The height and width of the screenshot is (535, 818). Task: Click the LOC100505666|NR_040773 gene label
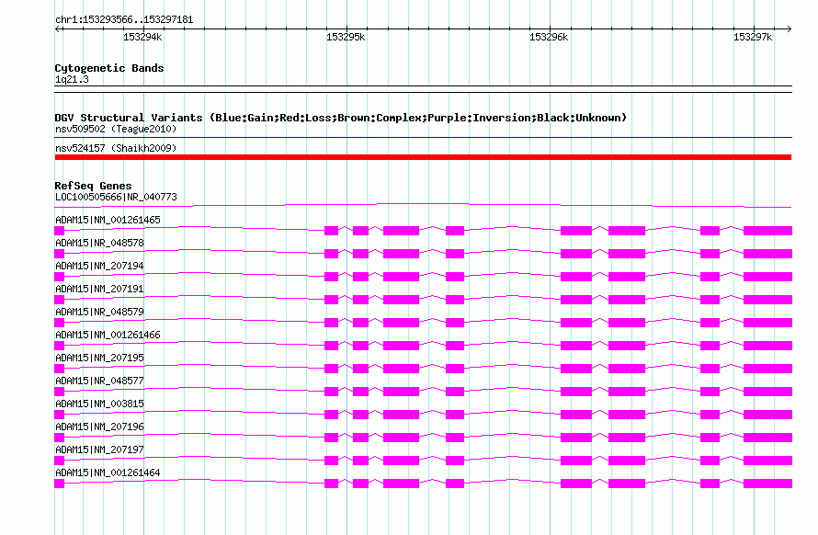[x=116, y=197]
